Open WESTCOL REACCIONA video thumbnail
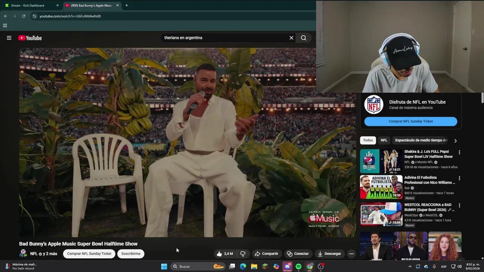 (381, 214)
